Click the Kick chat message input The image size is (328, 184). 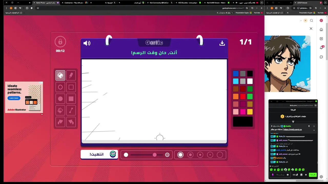(x=280, y=175)
